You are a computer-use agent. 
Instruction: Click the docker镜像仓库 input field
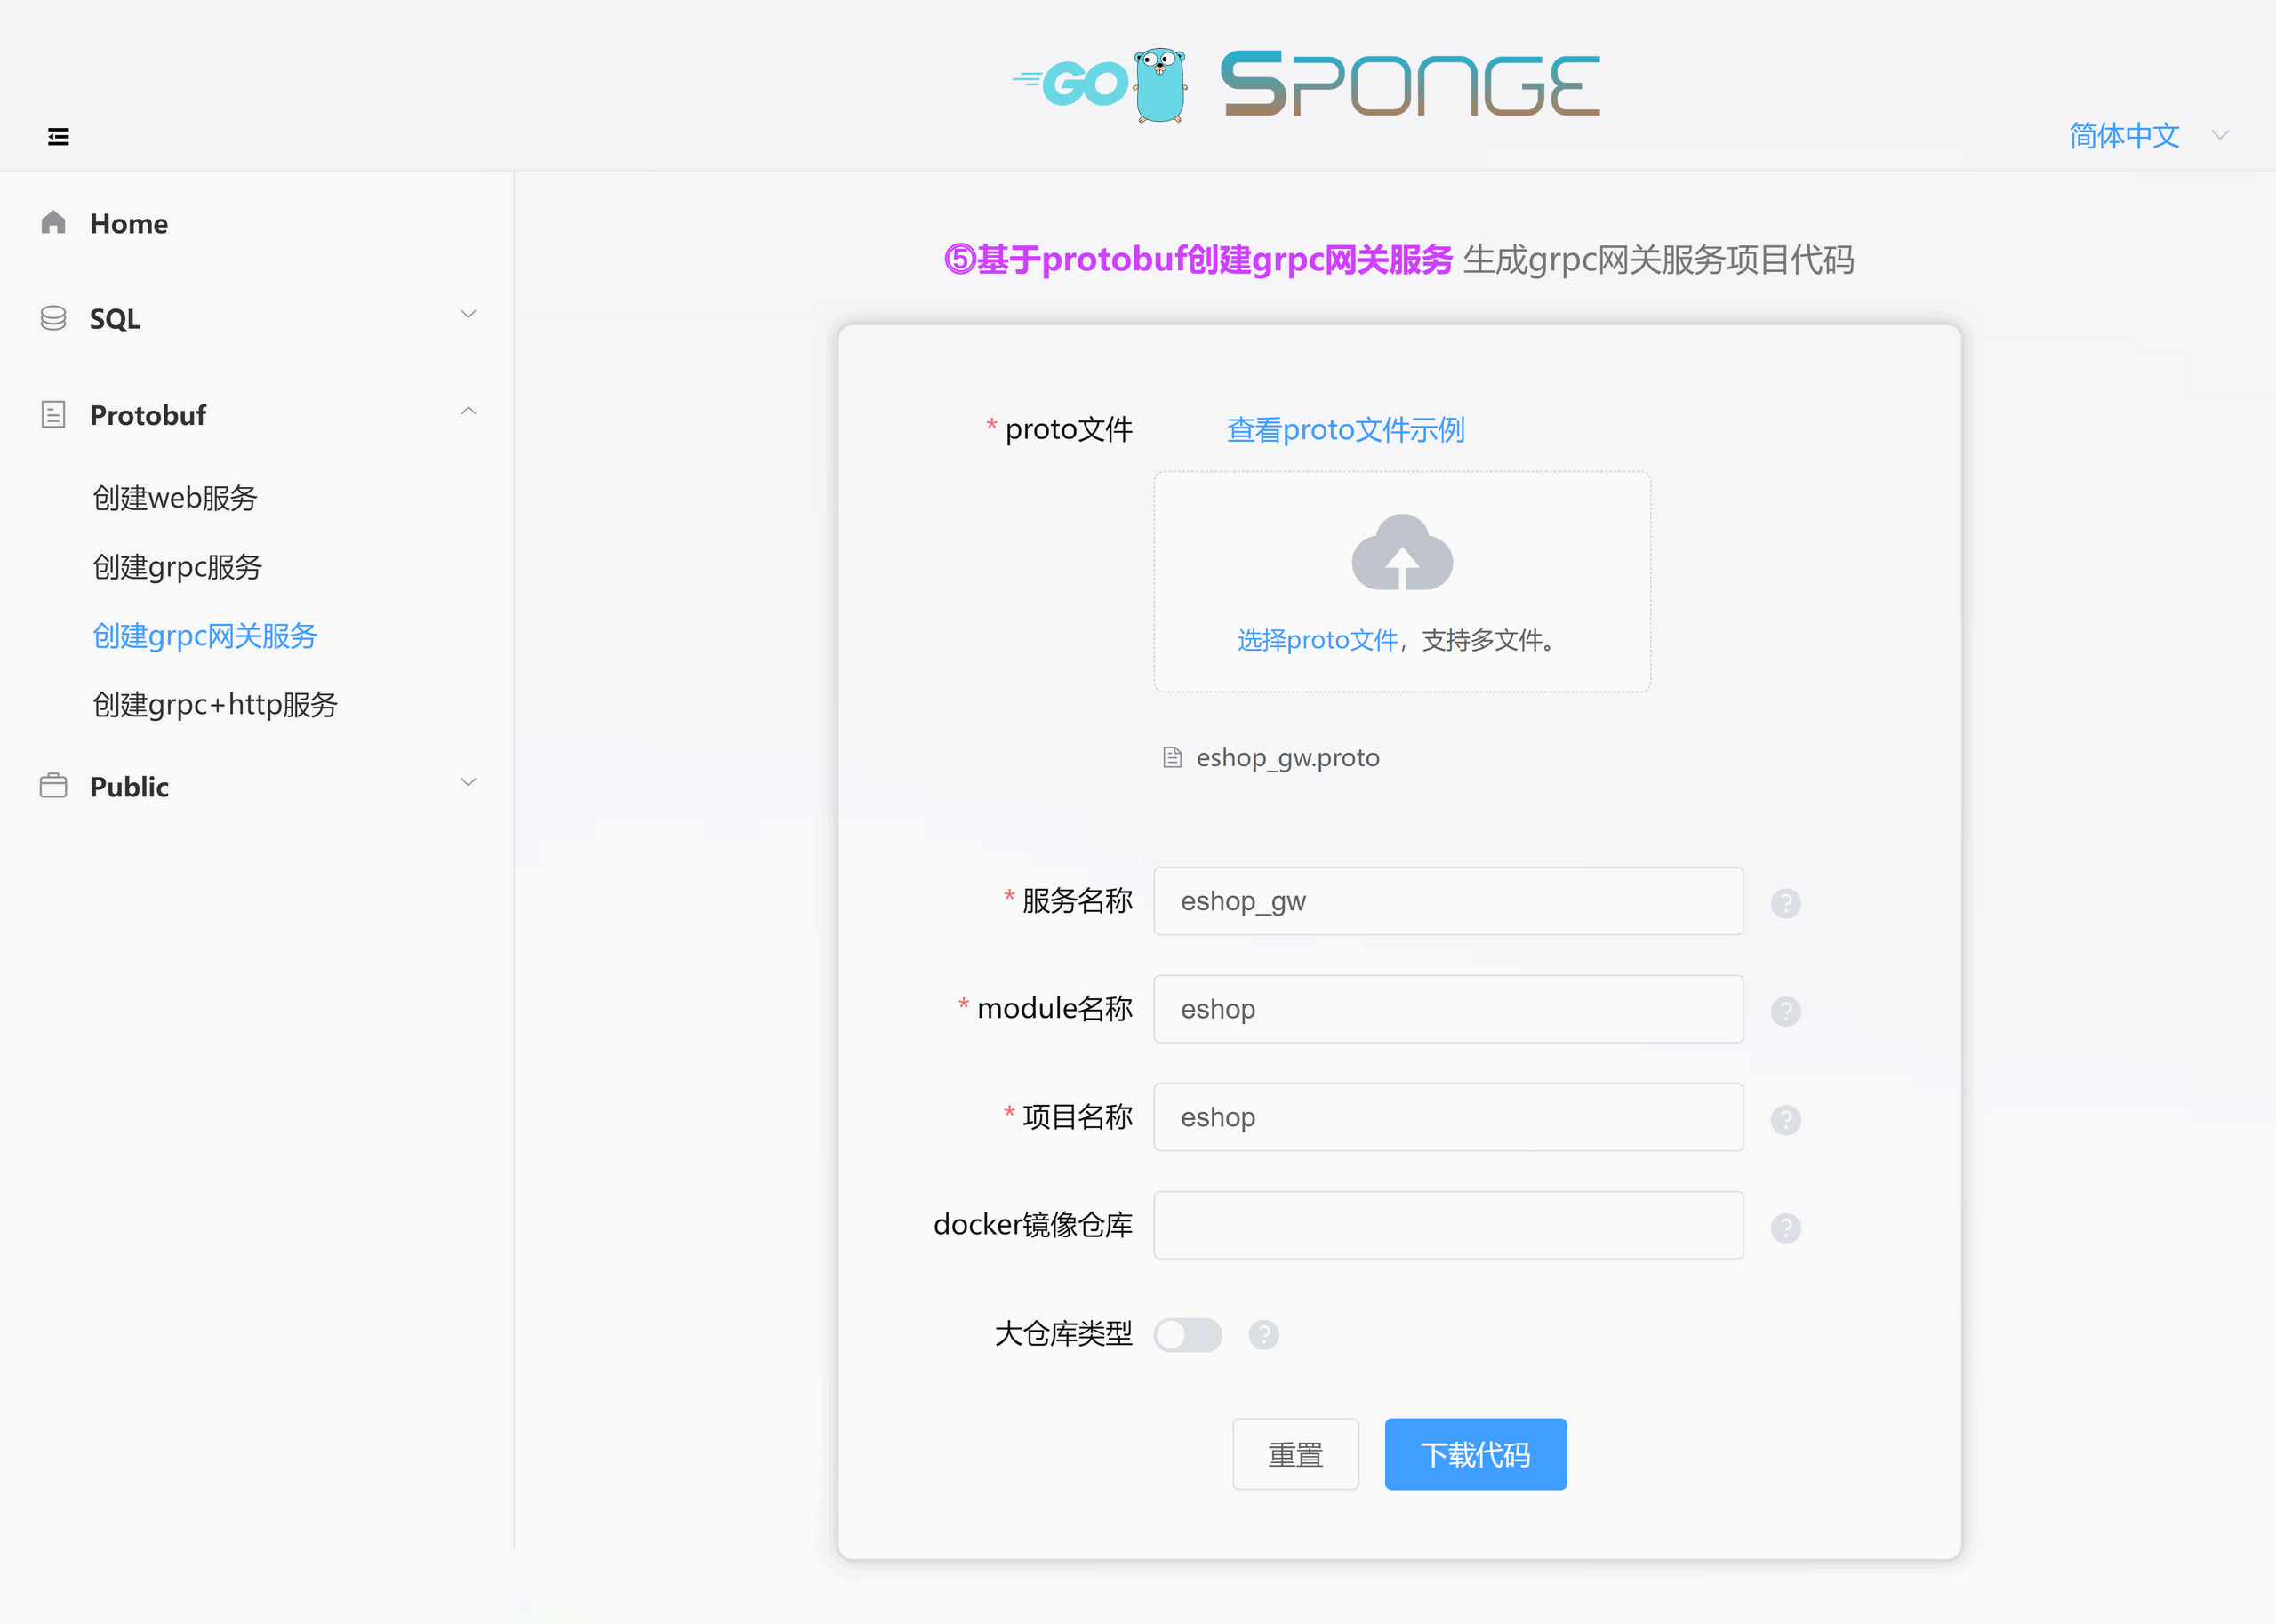point(1447,1225)
